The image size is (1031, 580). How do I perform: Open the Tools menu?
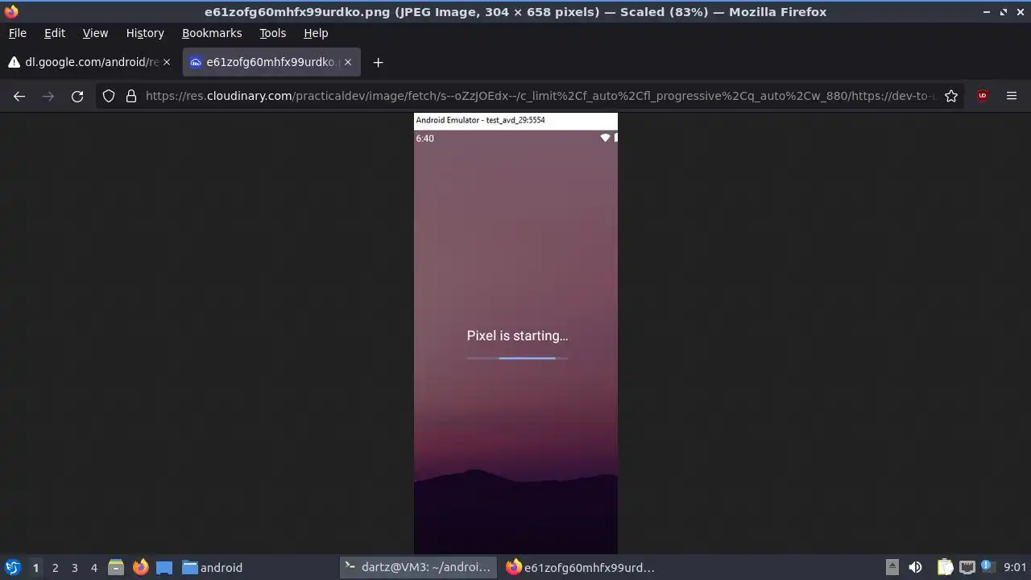click(x=272, y=33)
